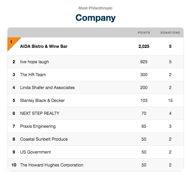Click the orange rank 1 corner badge
Screen dimensions: 191x180
pos(13,43)
